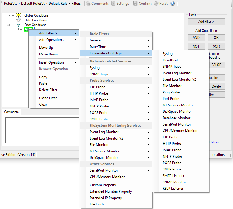Switch to the Comments tab
Screen dimensions: 233x209
pos(11,112)
